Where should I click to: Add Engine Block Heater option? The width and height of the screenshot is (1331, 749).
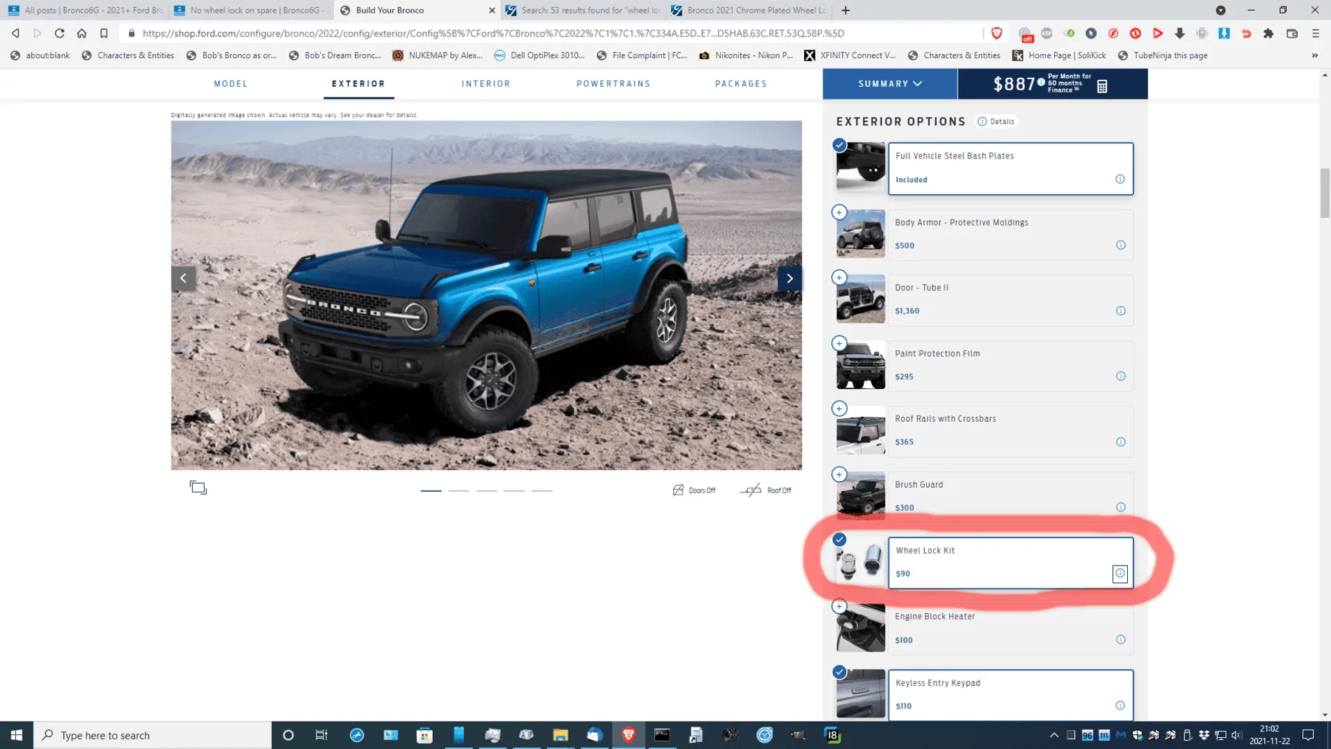point(839,606)
